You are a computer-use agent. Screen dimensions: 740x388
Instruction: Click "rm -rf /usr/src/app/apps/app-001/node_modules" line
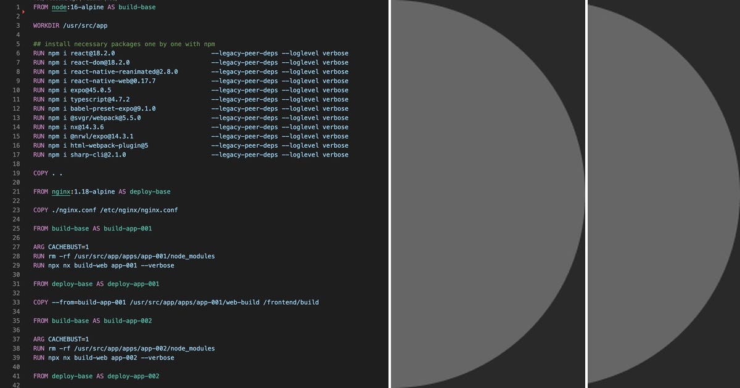coord(124,257)
